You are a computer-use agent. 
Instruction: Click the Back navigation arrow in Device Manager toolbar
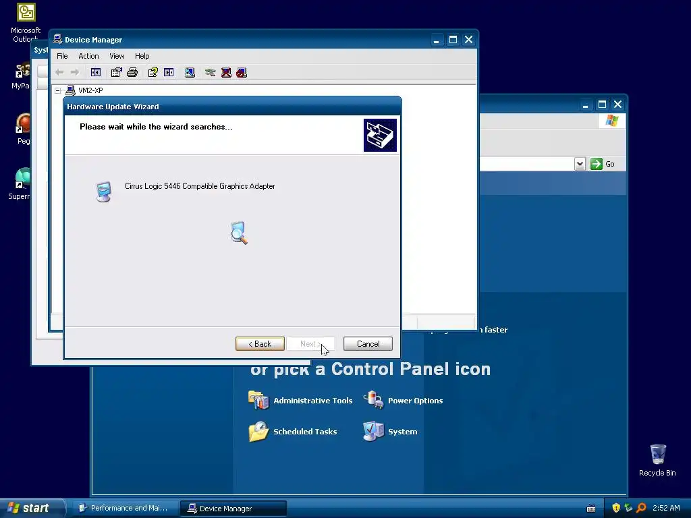pyautogui.click(x=59, y=72)
